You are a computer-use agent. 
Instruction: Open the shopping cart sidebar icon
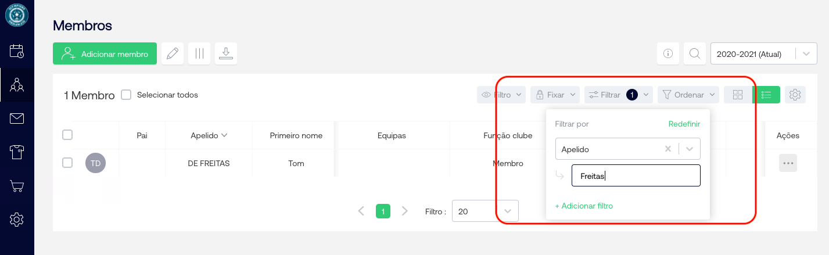click(x=17, y=186)
